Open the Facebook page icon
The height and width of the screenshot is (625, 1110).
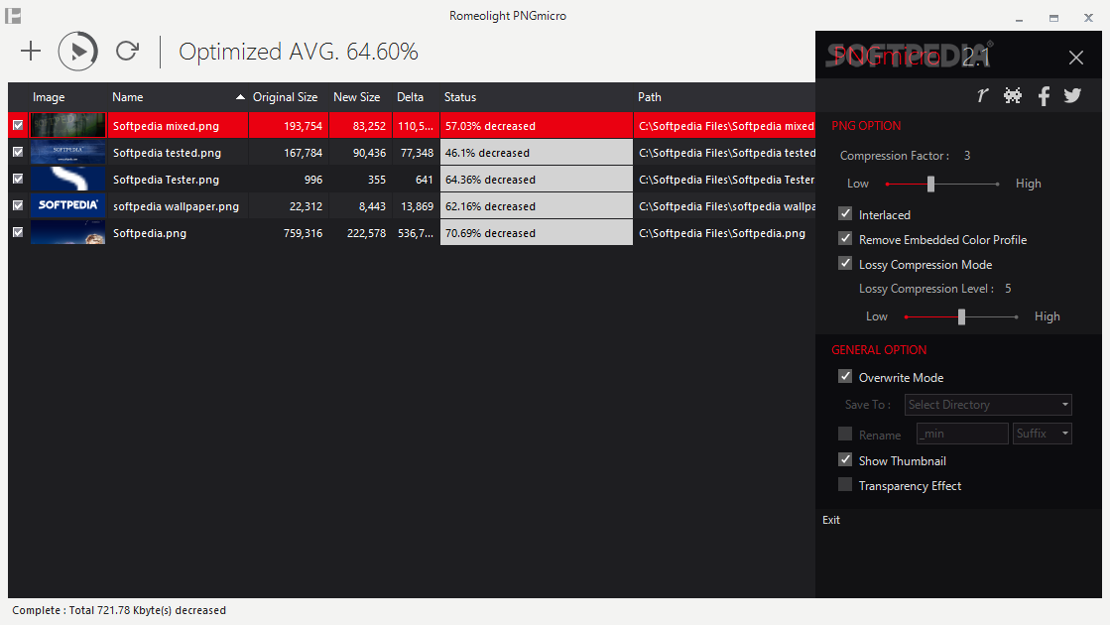(1044, 95)
